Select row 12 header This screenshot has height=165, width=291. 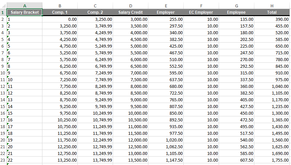tap(3, 87)
